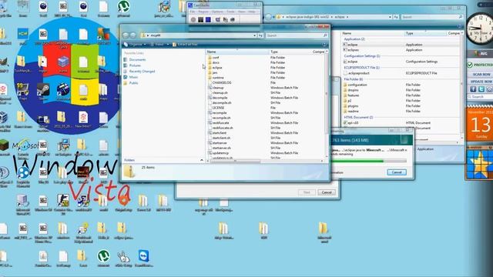Select the startclient batch file
The width and height of the screenshot is (493, 277).
(x=217, y=133)
